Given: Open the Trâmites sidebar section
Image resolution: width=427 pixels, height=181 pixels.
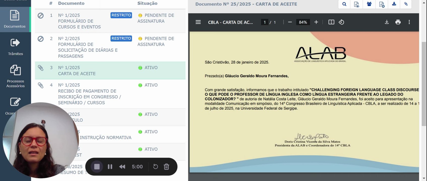Looking at the screenshot, I should [15, 47].
